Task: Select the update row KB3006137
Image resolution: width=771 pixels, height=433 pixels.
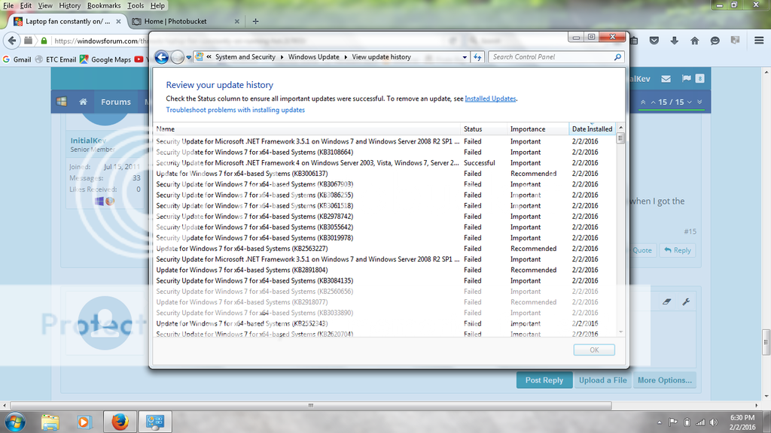Action: (385, 174)
